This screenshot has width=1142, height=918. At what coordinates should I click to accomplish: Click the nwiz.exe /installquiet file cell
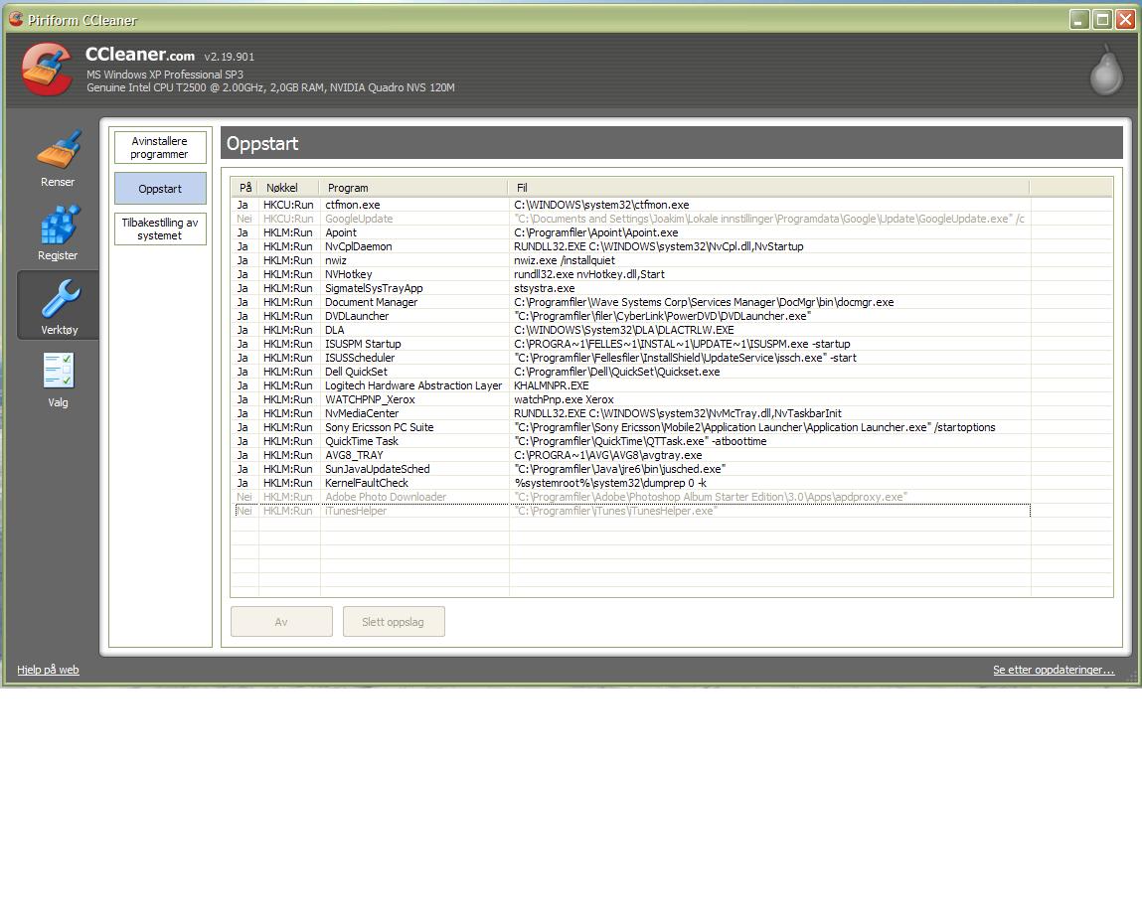coord(565,260)
